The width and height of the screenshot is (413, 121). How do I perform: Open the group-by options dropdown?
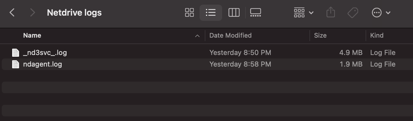[304, 12]
